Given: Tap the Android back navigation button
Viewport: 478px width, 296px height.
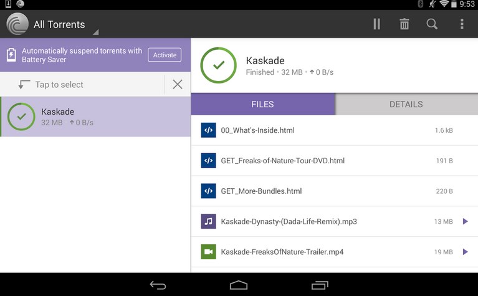Looking at the screenshot, I should 158,285.
